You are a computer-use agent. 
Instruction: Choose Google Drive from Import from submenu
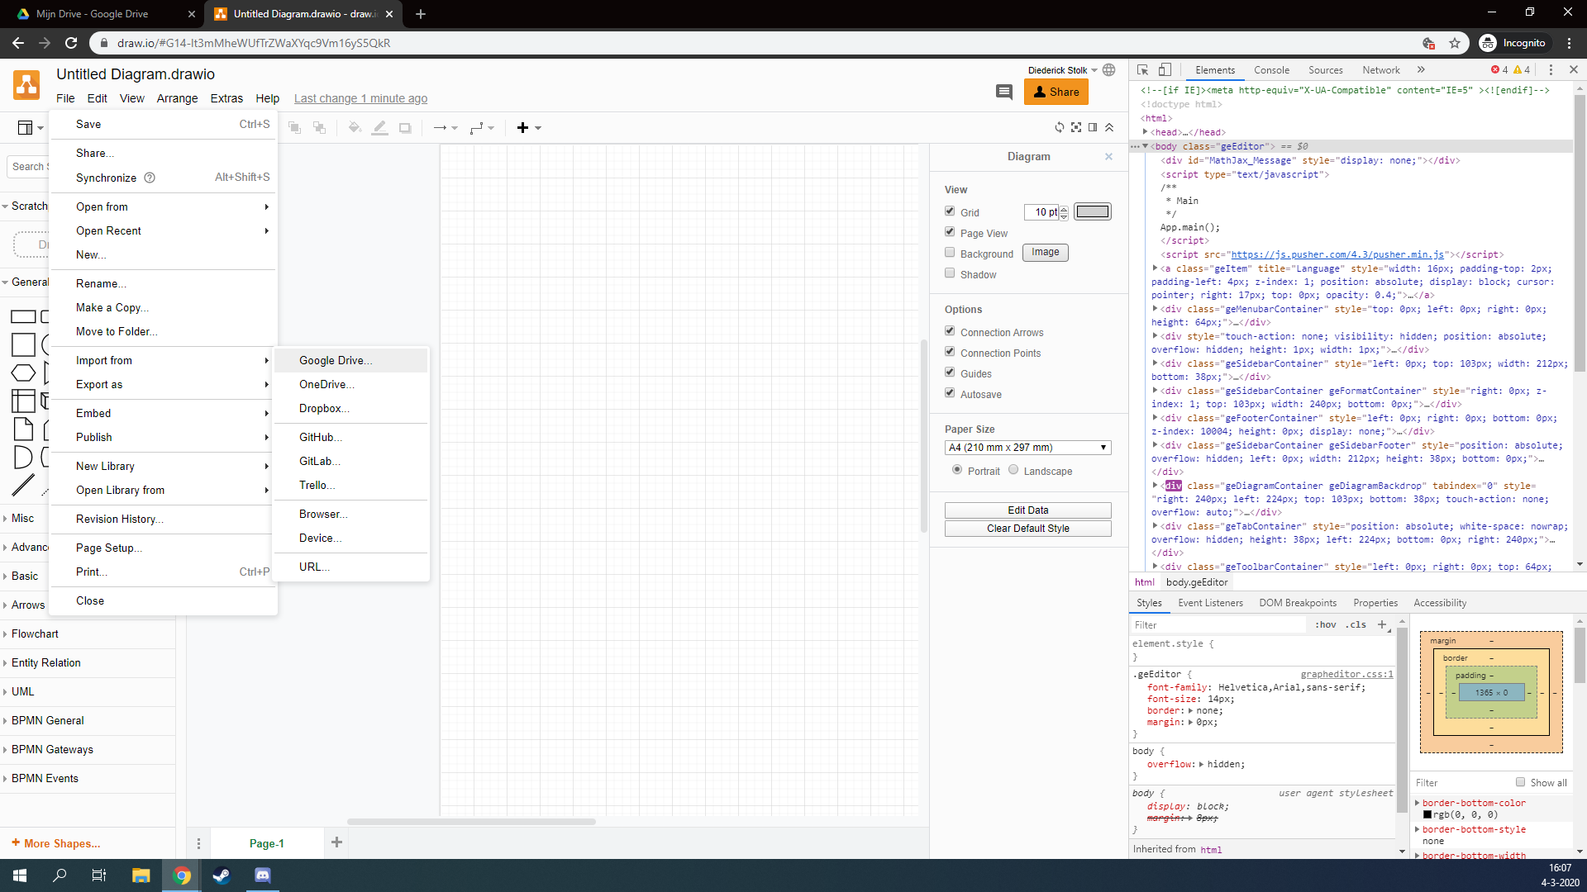point(335,360)
